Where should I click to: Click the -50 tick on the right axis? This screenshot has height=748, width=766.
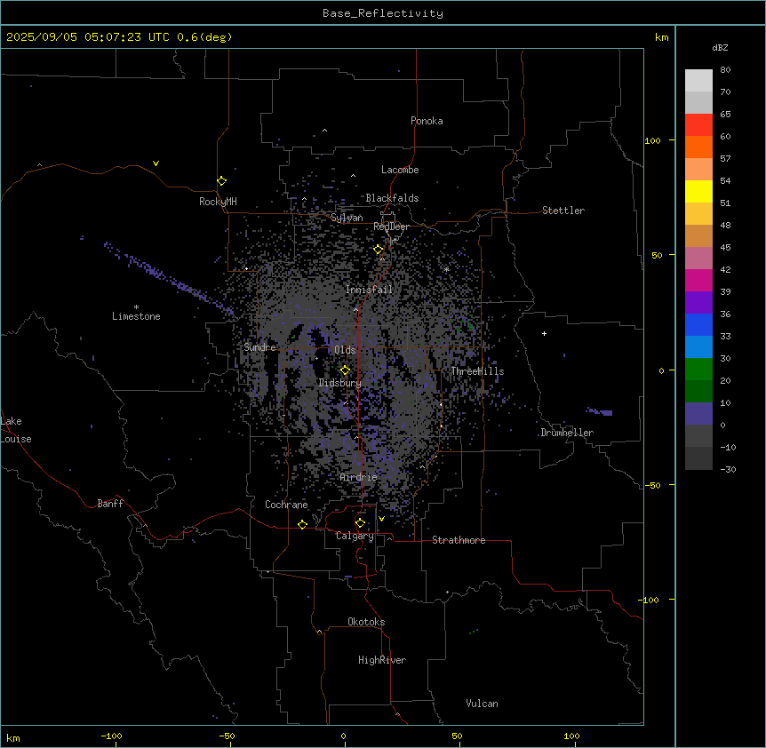(x=652, y=485)
